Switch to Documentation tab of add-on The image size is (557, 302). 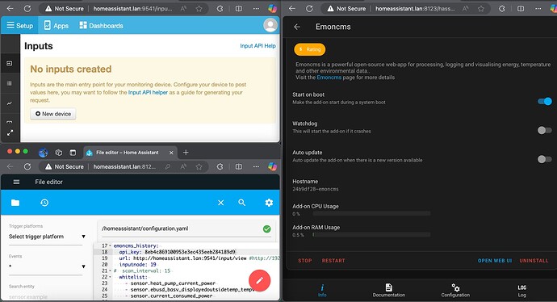coord(388,290)
